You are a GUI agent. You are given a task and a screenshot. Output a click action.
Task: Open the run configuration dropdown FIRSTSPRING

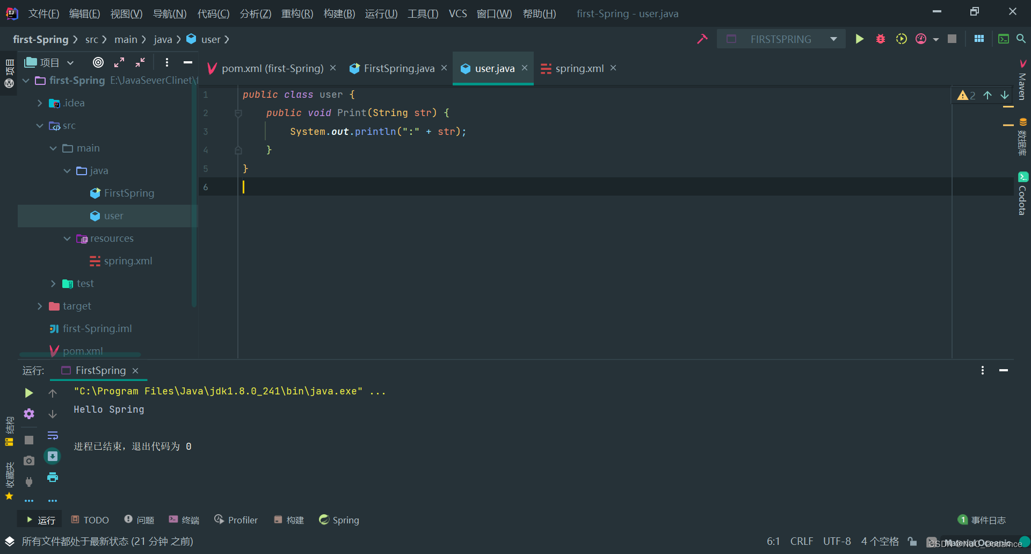coord(781,39)
